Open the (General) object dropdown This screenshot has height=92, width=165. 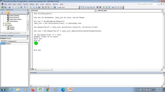[x=95, y=11]
